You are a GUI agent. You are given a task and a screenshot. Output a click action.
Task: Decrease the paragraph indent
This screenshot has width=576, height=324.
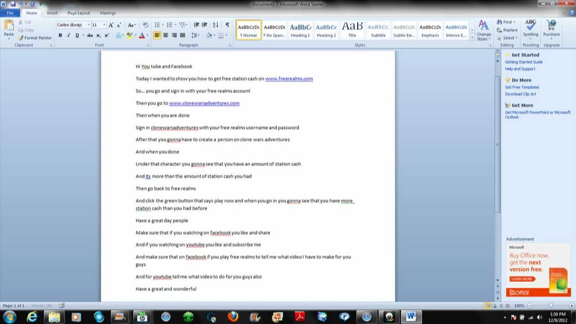[196, 25]
